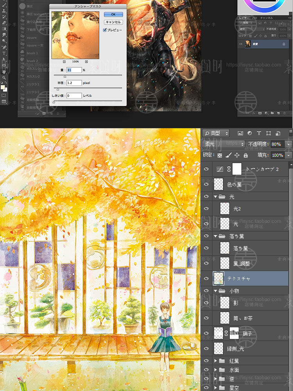Image resolution: width=293 pixels, height=391 pixels.
Task: Zoom out preview in Unsharp Mask dialog
Action: coord(64,62)
